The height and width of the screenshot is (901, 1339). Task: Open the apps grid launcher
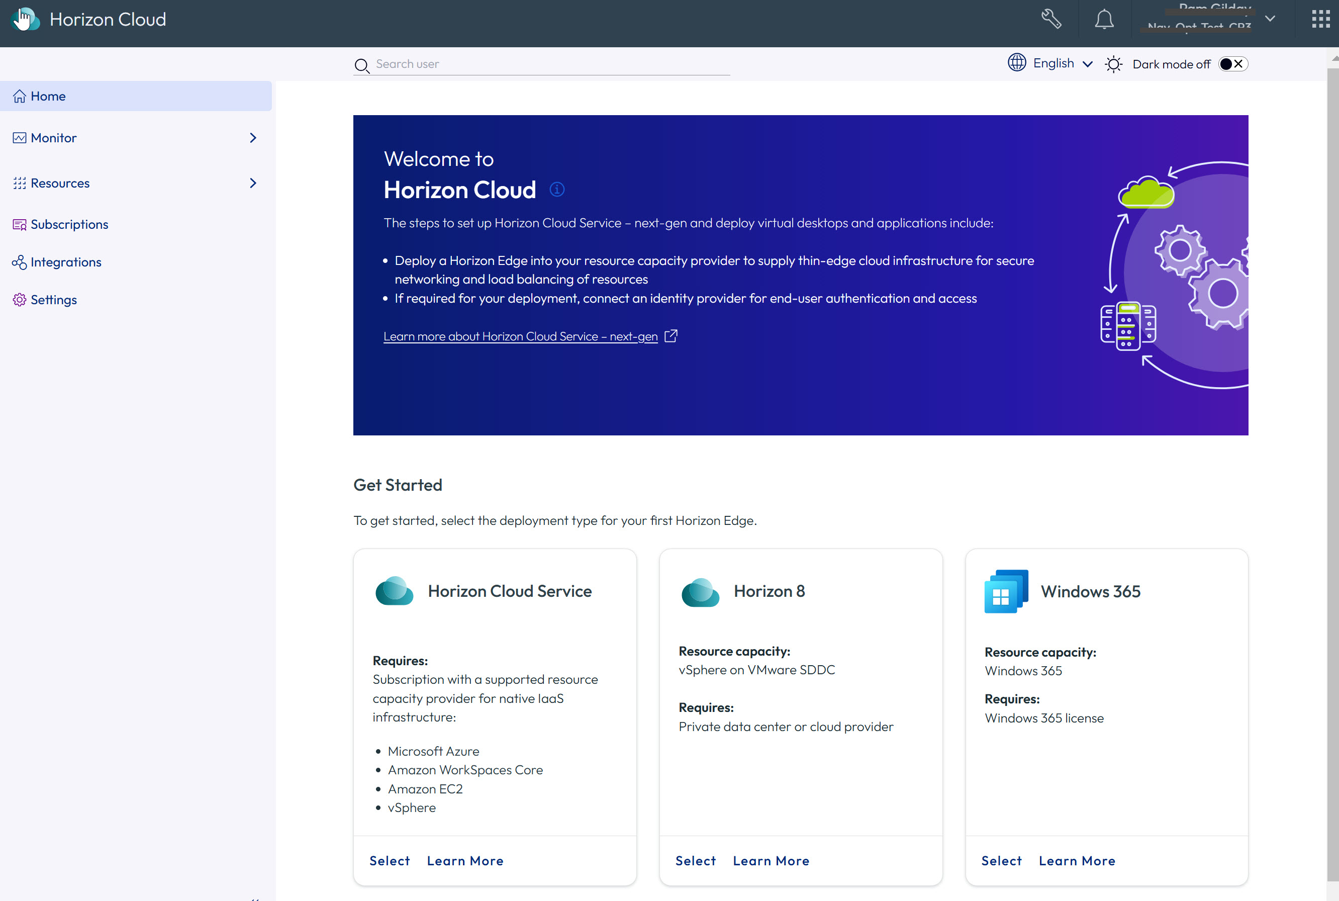click(1320, 19)
